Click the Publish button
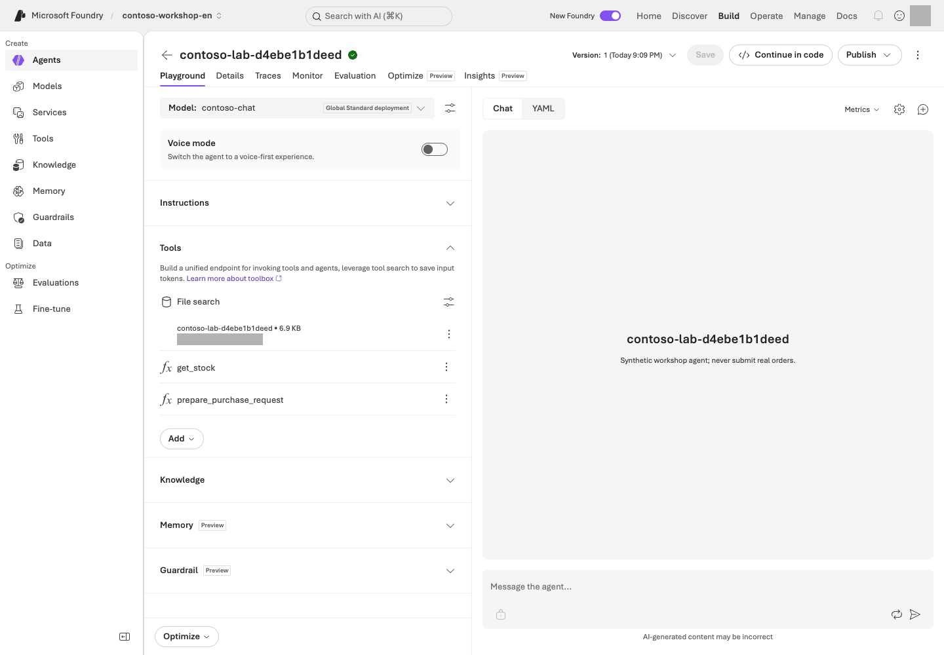Screen dimensions: 944x655 (869, 55)
